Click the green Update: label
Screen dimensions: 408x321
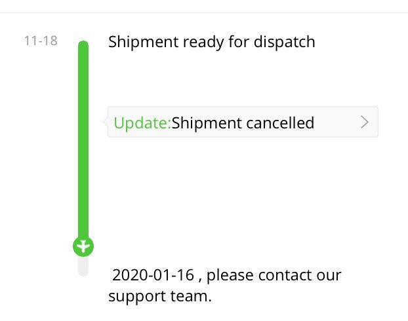[142, 123]
